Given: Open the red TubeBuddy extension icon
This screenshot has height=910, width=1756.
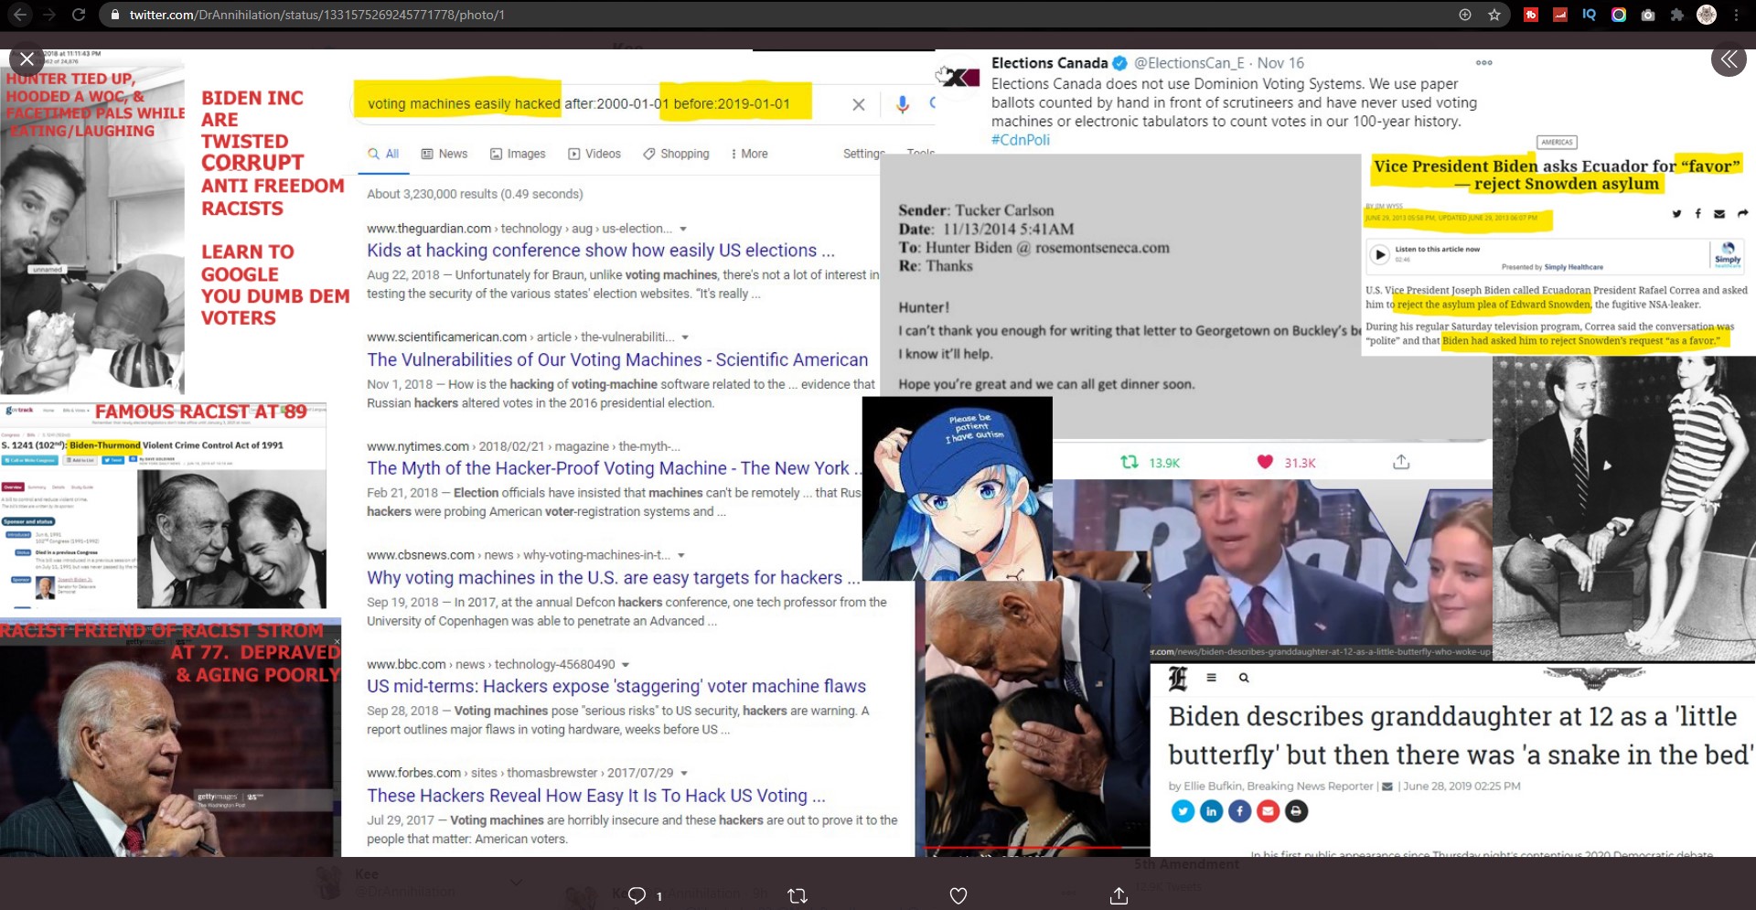Looking at the screenshot, I should pos(1530,15).
